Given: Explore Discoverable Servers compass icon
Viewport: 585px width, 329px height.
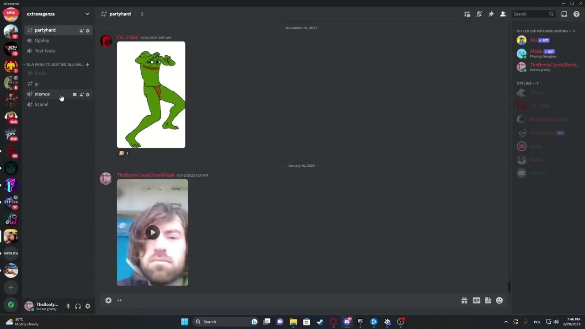Looking at the screenshot, I should pyautogui.click(x=11, y=305).
